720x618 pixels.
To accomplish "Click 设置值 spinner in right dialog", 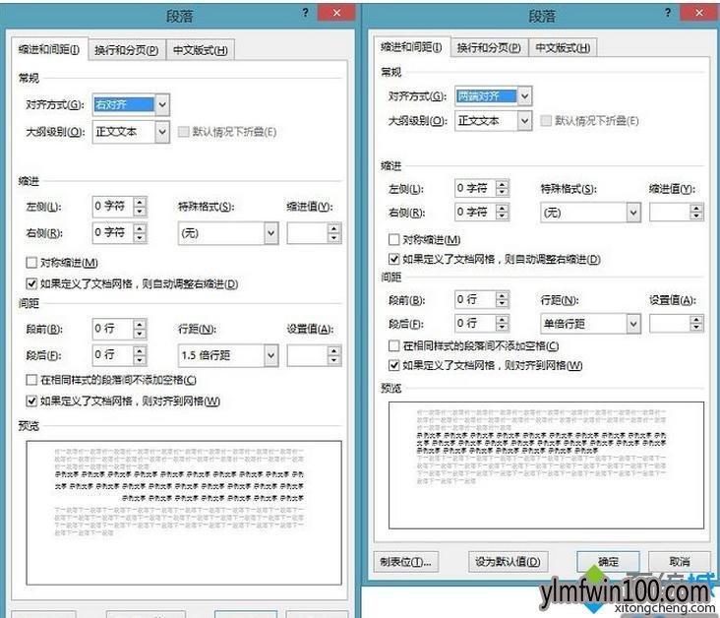I will click(x=697, y=324).
